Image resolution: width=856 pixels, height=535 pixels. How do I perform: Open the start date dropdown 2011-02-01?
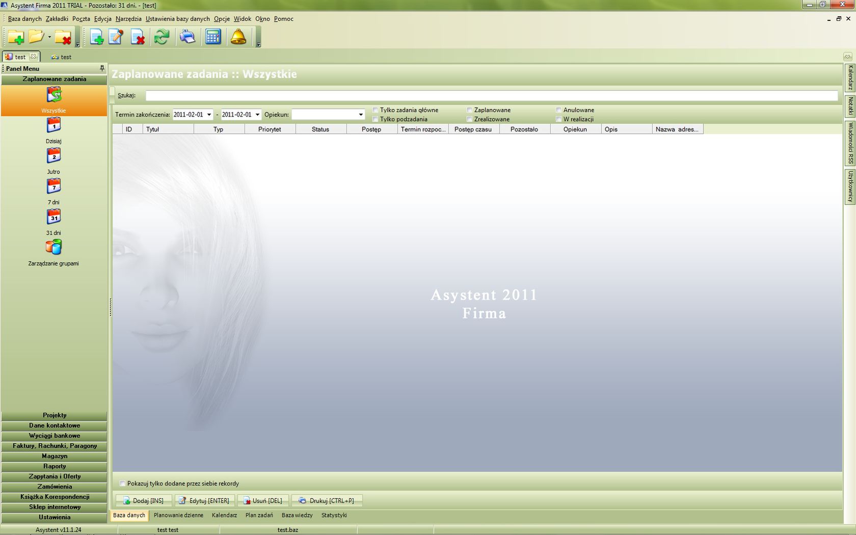209,115
